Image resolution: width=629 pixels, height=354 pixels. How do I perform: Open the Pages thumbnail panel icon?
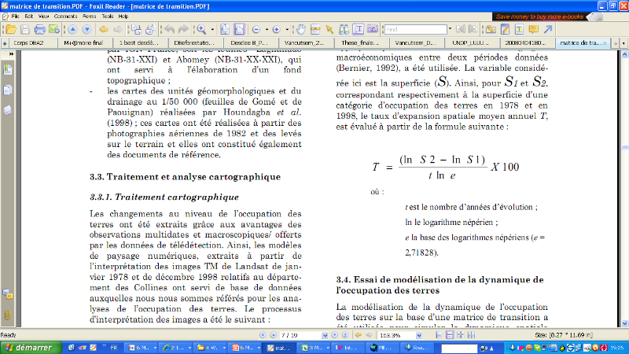[x=8, y=90]
